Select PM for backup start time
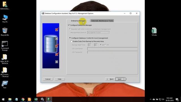The width and height of the screenshot is (181, 102). (105, 45)
